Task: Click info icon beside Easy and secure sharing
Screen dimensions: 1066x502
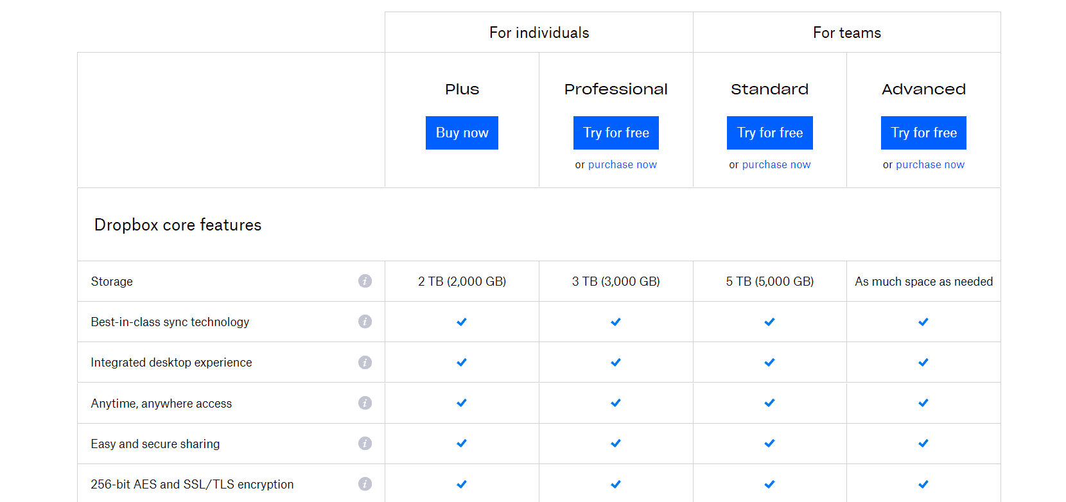Action: pyautogui.click(x=365, y=444)
